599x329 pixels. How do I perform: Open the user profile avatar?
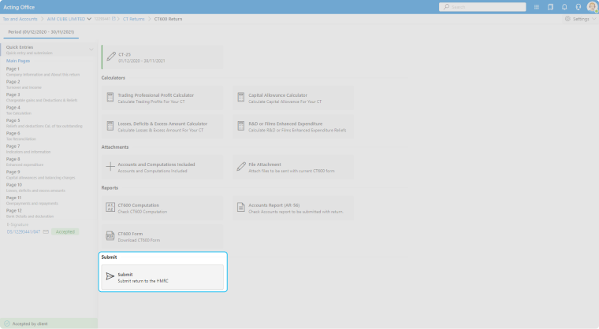pos(591,7)
